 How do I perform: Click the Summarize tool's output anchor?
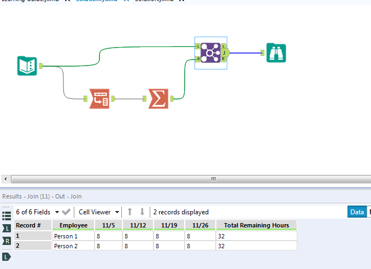(x=172, y=98)
